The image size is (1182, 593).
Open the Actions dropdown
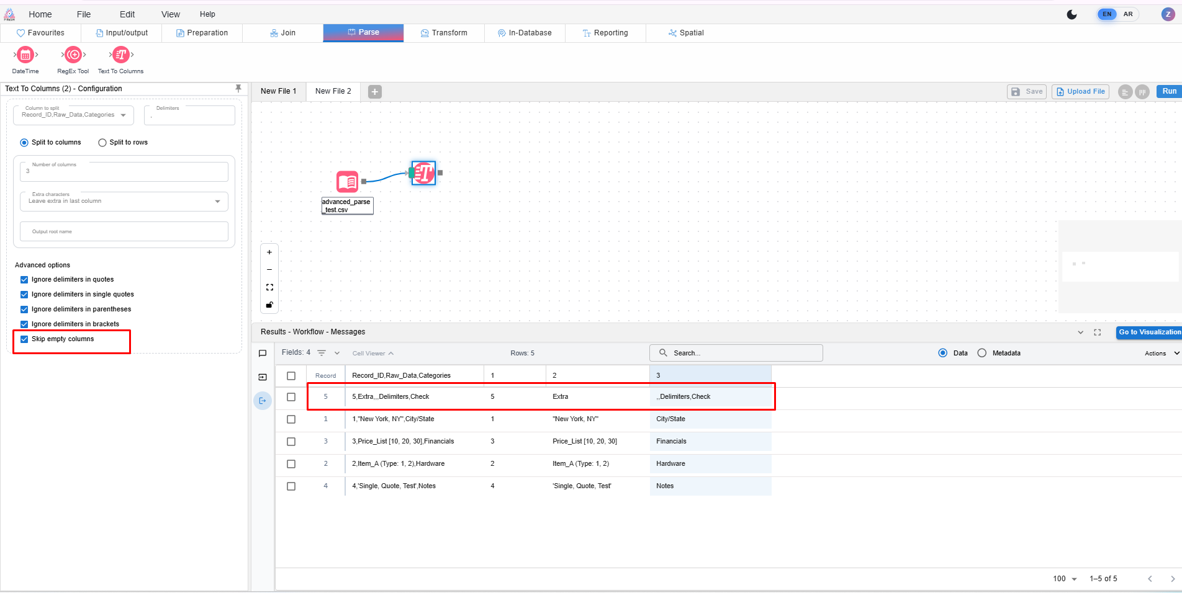coord(1161,353)
